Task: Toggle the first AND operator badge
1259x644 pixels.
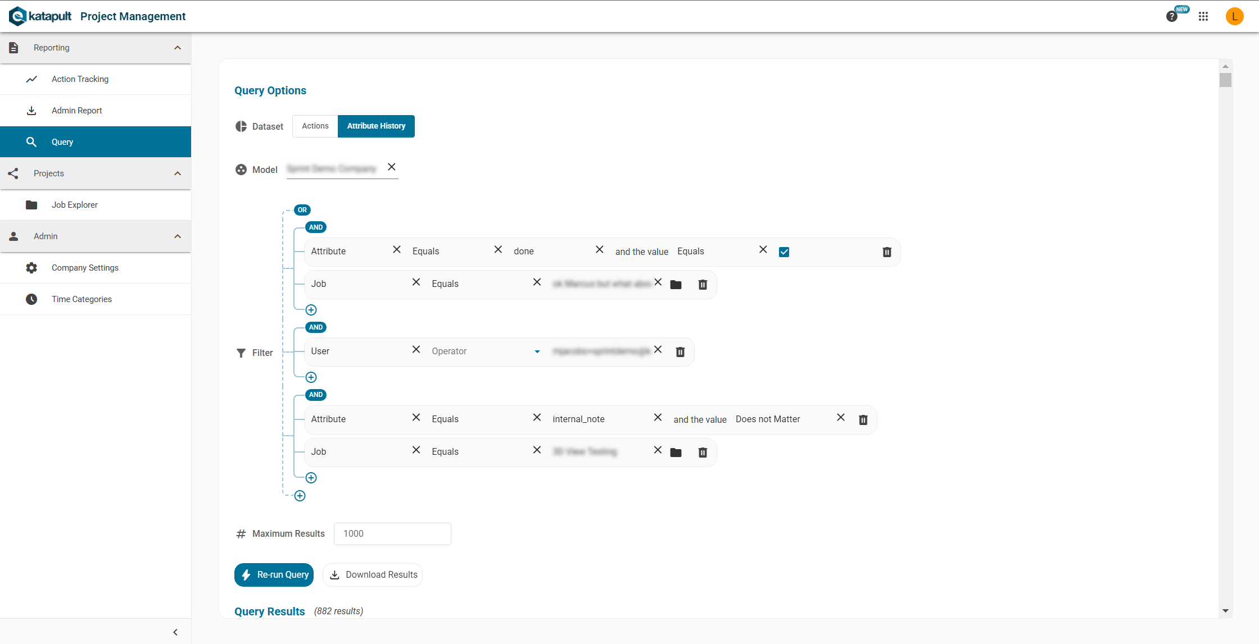Action: coord(316,227)
